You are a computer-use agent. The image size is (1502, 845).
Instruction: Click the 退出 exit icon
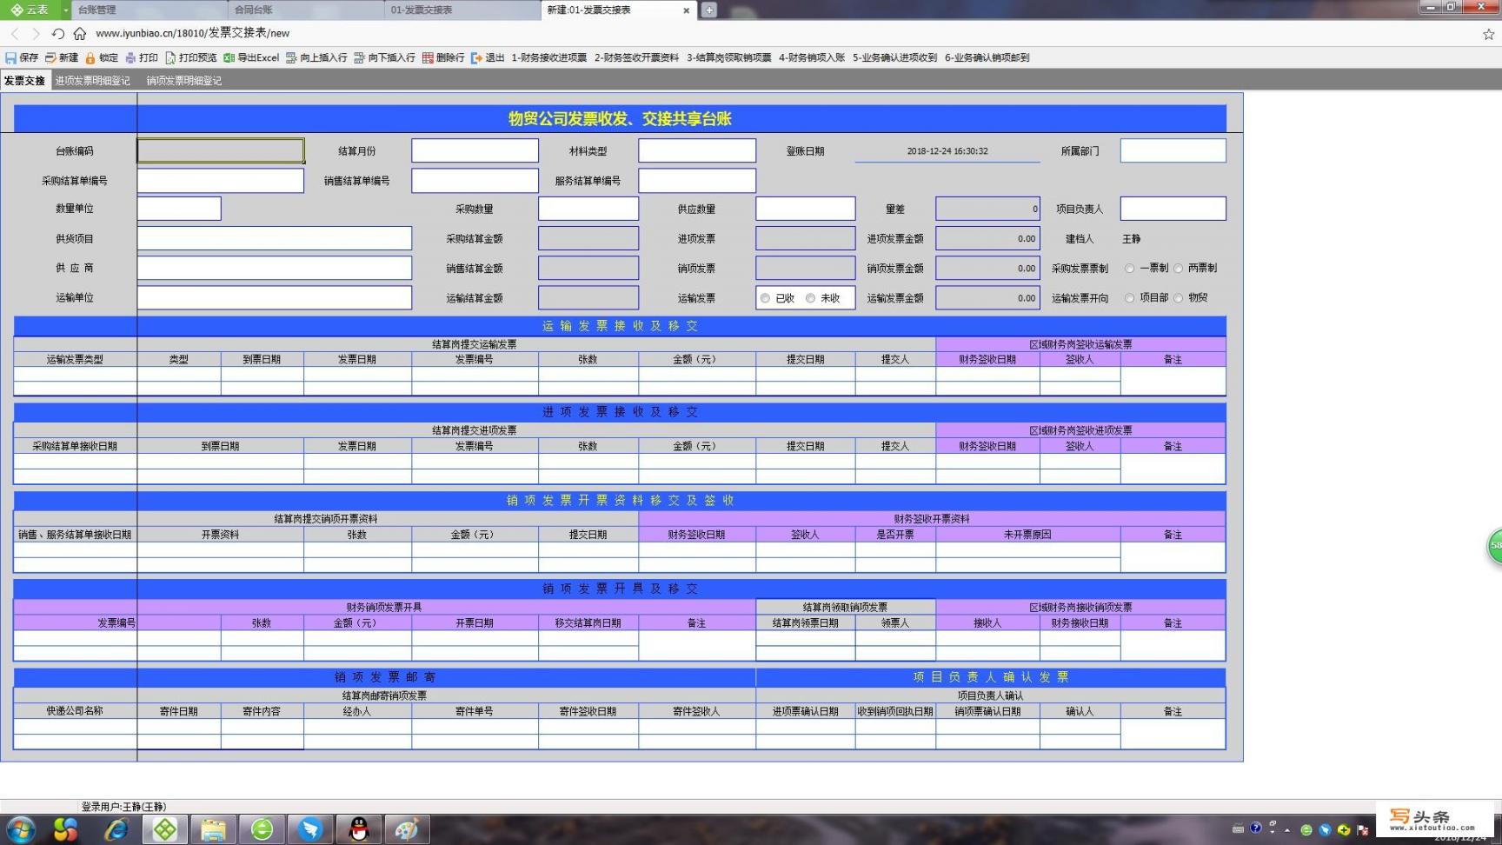[476, 57]
